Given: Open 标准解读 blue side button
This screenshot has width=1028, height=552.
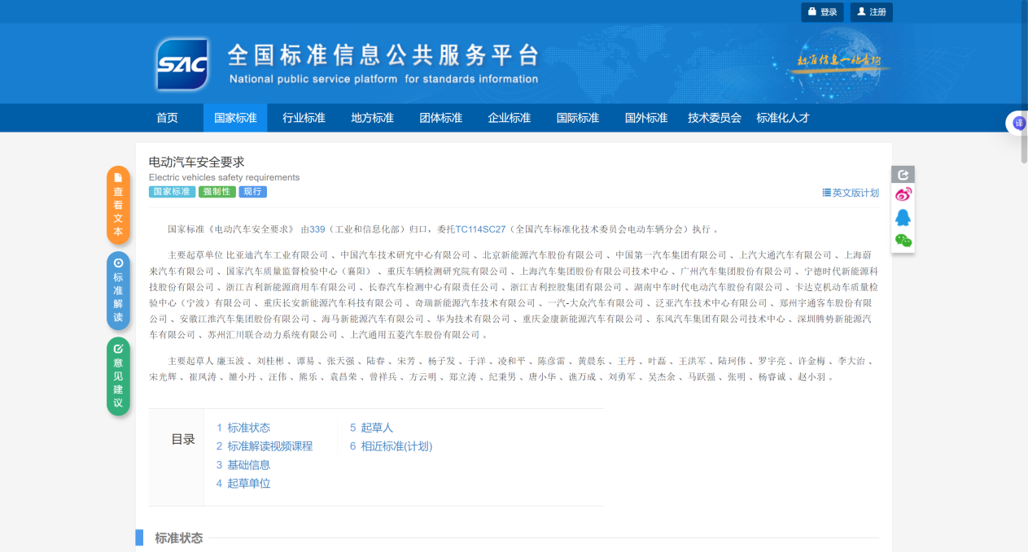Looking at the screenshot, I should pyautogui.click(x=118, y=290).
